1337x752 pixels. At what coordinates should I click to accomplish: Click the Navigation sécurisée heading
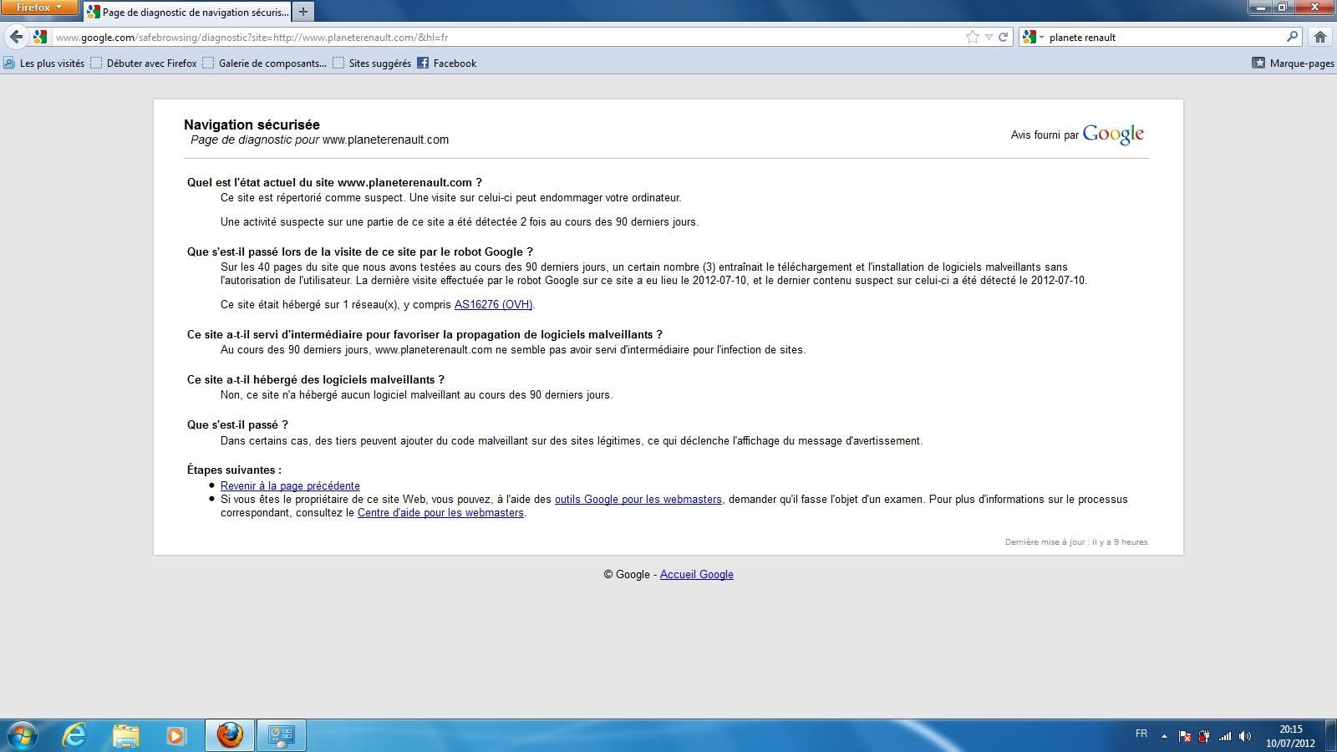(252, 124)
